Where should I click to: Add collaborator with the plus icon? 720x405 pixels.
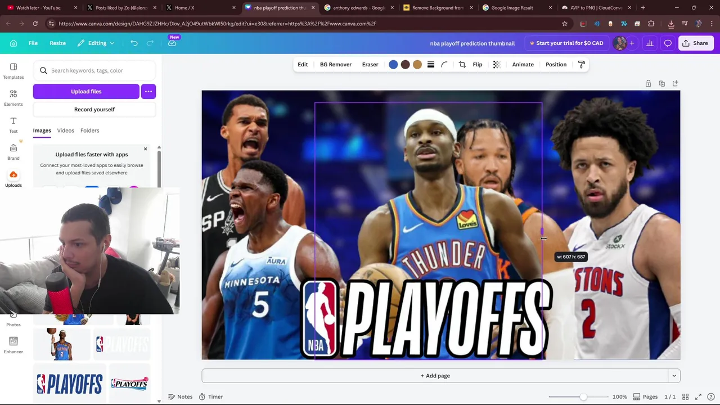[632, 43]
